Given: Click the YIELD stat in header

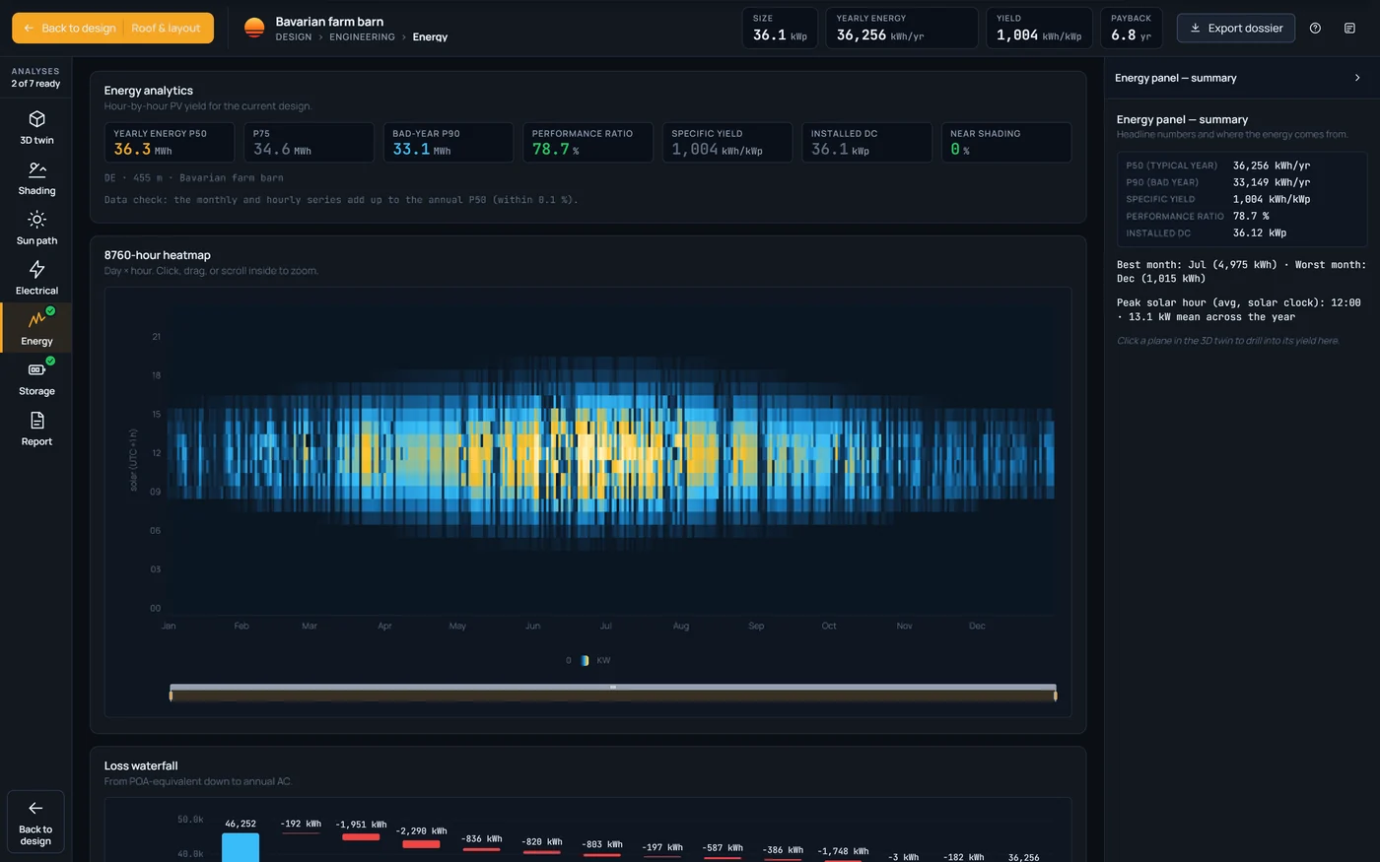Looking at the screenshot, I should (1039, 29).
